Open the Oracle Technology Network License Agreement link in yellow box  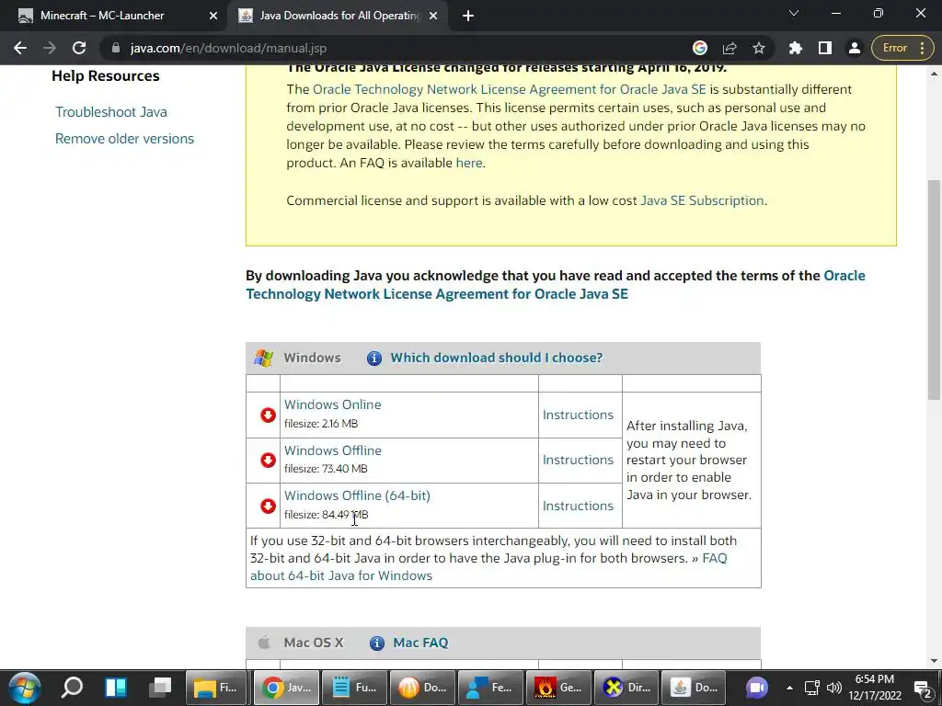point(510,89)
